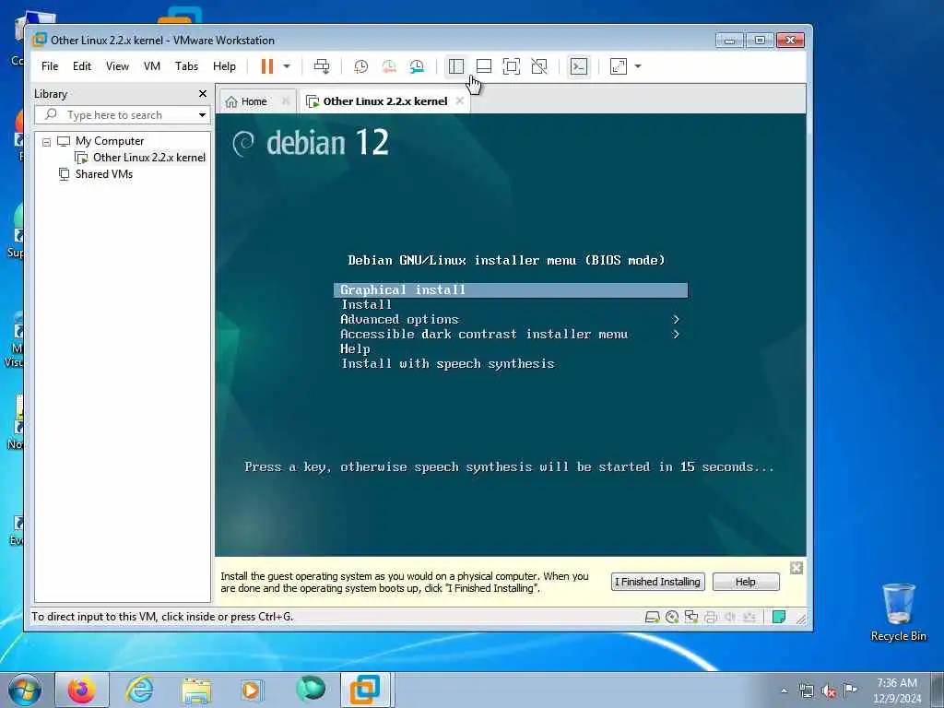Revert the VM to its snapshot
The height and width of the screenshot is (708, 944).
(x=389, y=66)
